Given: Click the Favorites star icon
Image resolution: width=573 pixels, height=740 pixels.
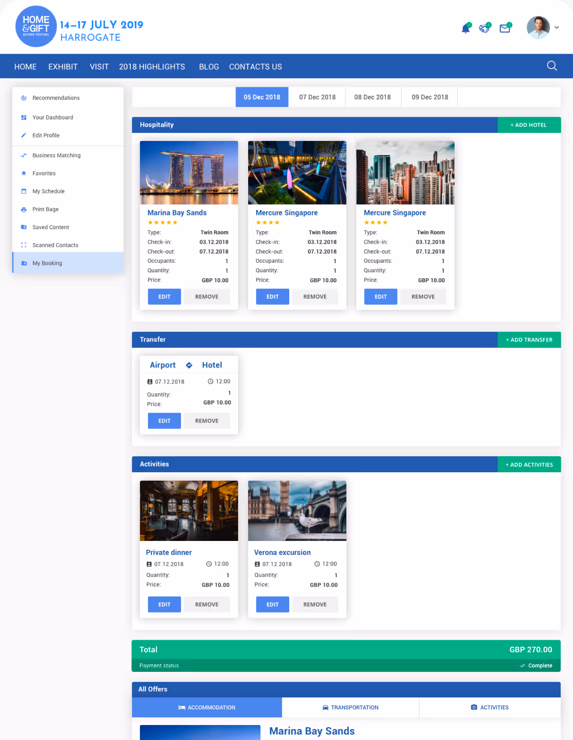Looking at the screenshot, I should (x=24, y=173).
